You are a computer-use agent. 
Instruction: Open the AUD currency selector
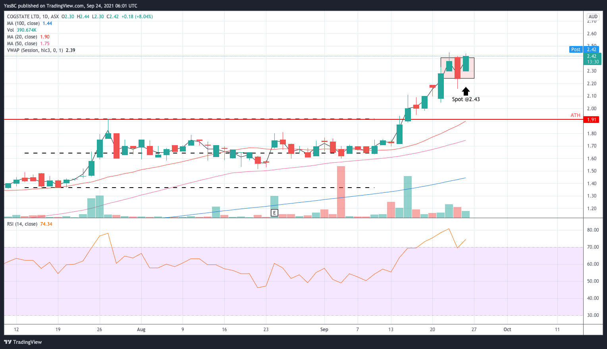[x=593, y=17]
